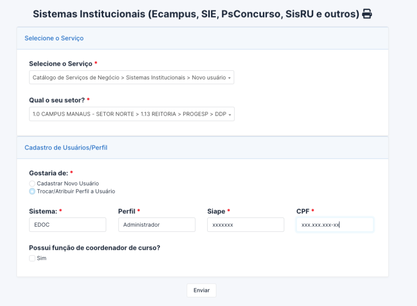Expand the 'Qual o seu setor?' dropdown

tap(131, 114)
